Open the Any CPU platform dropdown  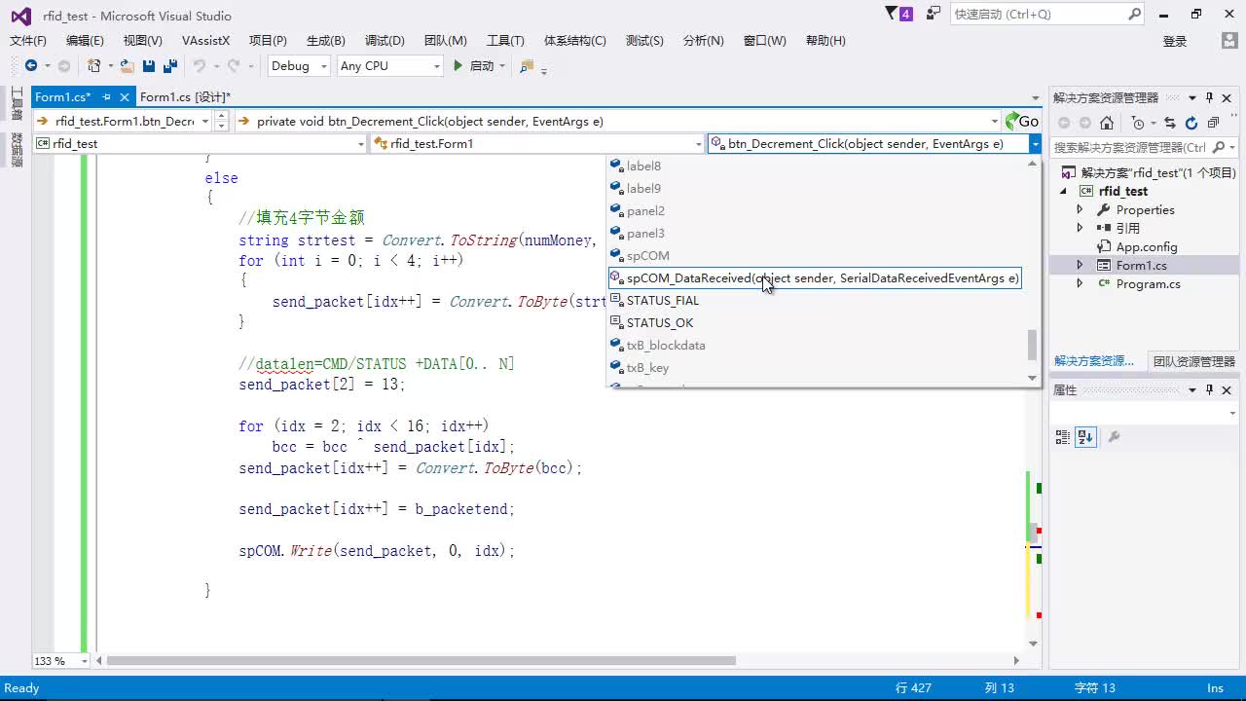click(x=389, y=66)
